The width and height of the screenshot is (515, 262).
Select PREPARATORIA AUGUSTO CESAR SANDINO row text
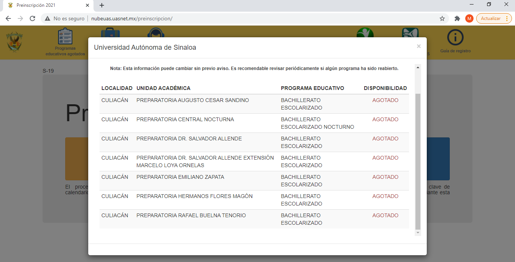tap(193, 100)
